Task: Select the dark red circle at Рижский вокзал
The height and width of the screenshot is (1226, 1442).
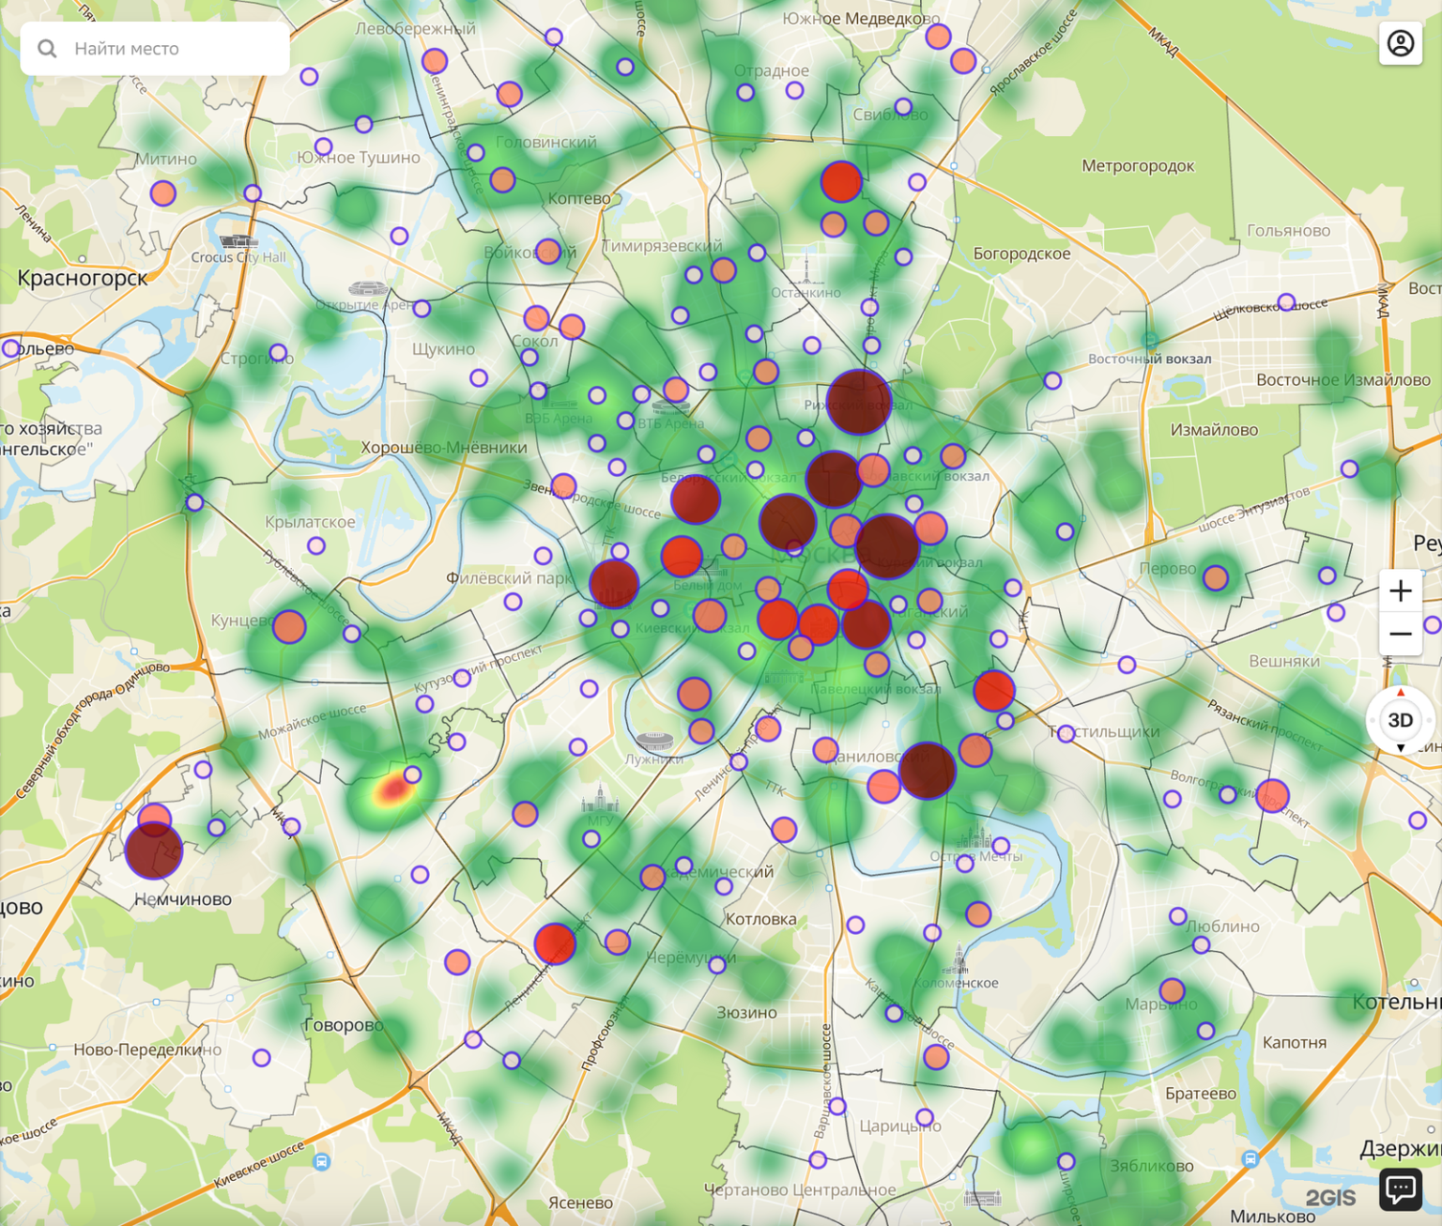Action: pyautogui.click(x=858, y=402)
